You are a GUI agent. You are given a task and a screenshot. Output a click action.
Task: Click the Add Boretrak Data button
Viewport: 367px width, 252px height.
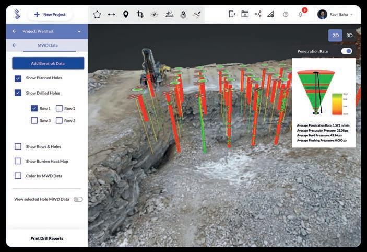[48, 63]
